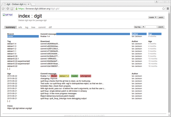Image resolution: width=171 pixels, height=117 pixels.
Task: Download commit b0f234db94
Action: [x=50, y=54]
